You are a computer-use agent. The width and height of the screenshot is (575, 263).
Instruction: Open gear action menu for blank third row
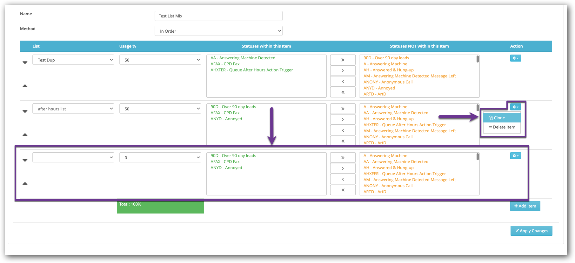coord(515,156)
